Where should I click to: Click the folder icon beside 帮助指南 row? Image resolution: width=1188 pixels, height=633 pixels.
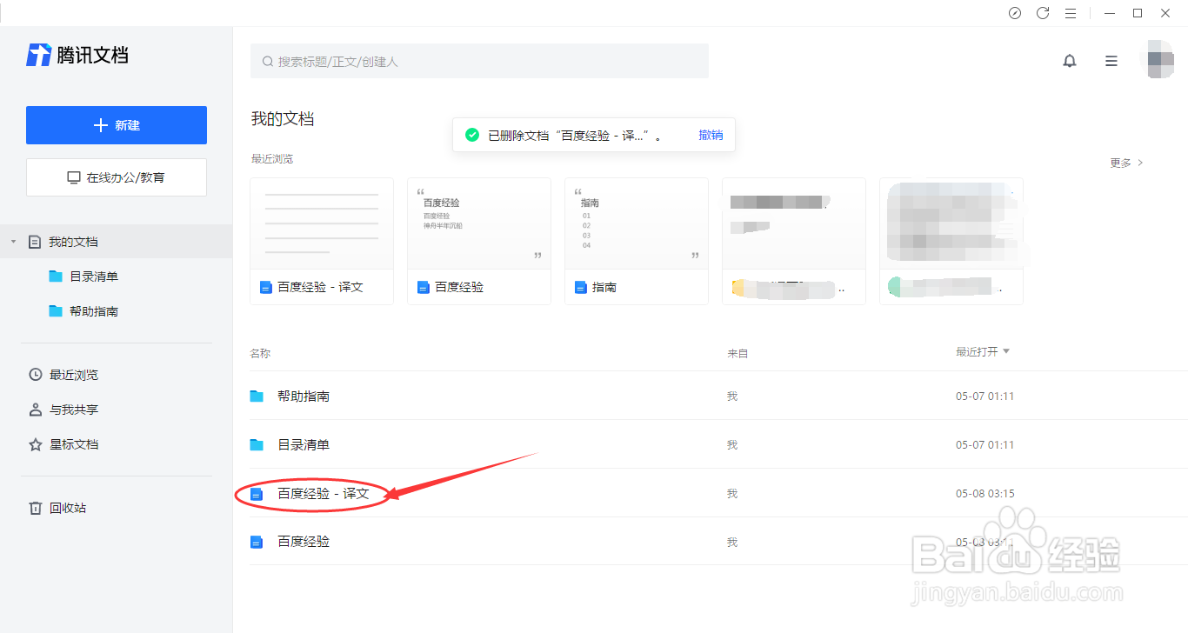point(257,396)
